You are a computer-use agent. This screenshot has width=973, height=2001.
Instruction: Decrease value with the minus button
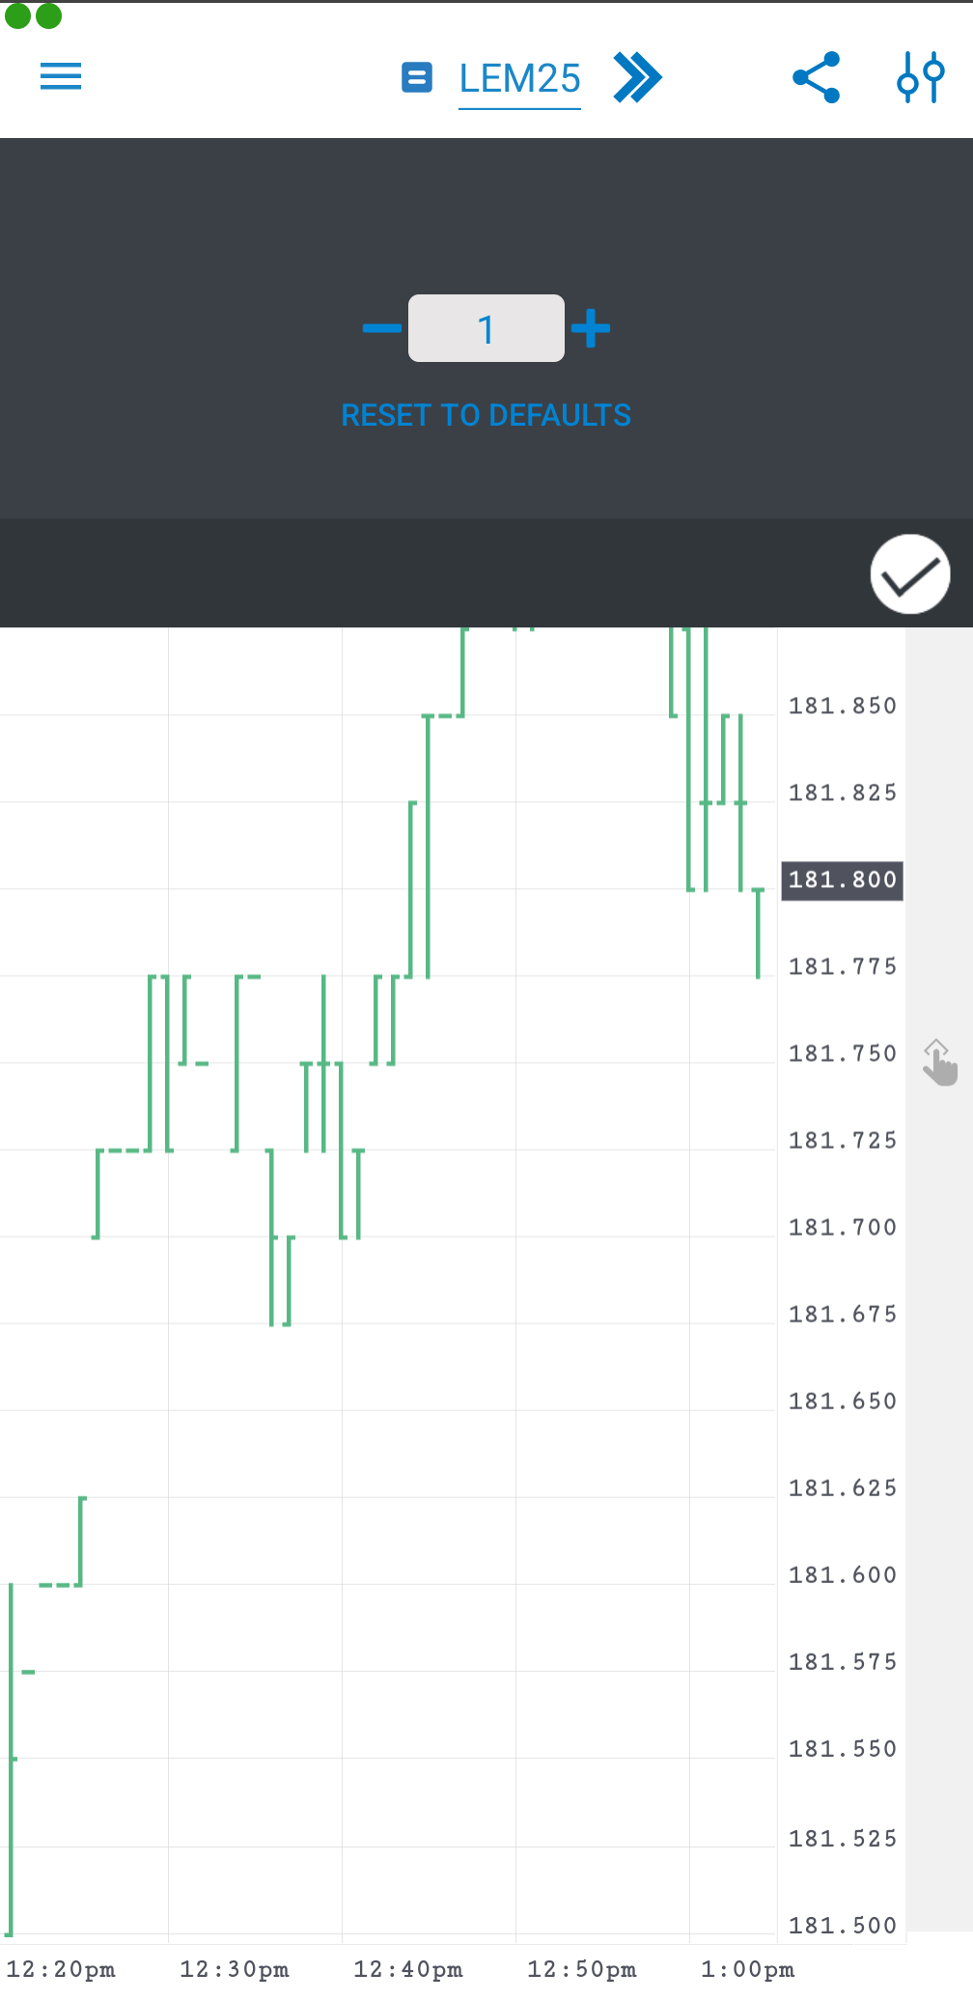(381, 329)
